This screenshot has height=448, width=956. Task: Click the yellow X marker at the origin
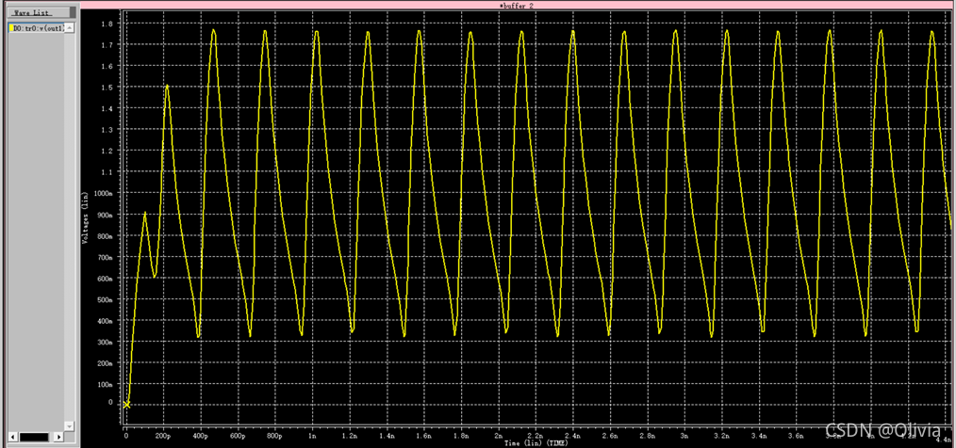(126, 405)
